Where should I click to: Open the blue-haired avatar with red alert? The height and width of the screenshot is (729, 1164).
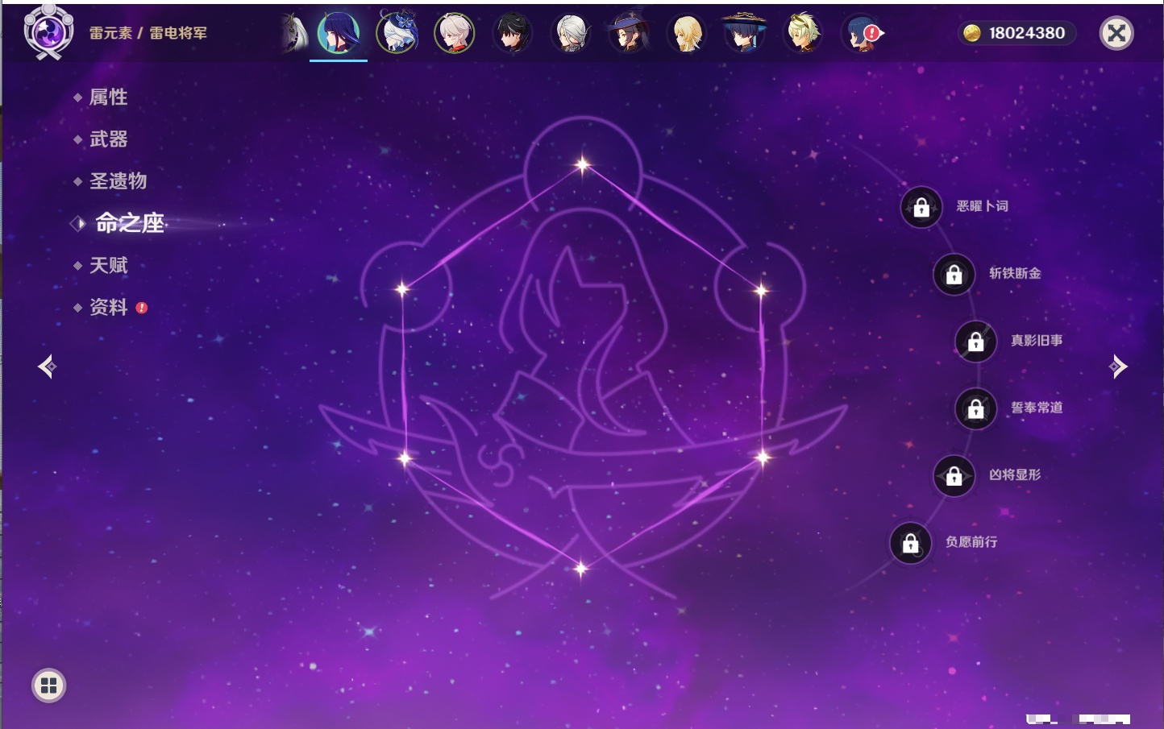click(x=861, y=33)
